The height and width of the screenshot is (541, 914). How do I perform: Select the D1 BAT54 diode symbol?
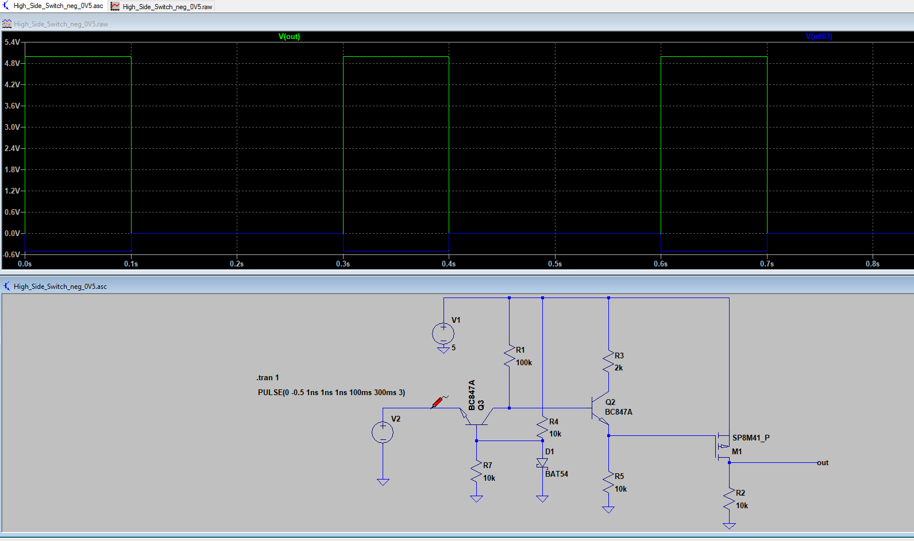click(542, 463)
